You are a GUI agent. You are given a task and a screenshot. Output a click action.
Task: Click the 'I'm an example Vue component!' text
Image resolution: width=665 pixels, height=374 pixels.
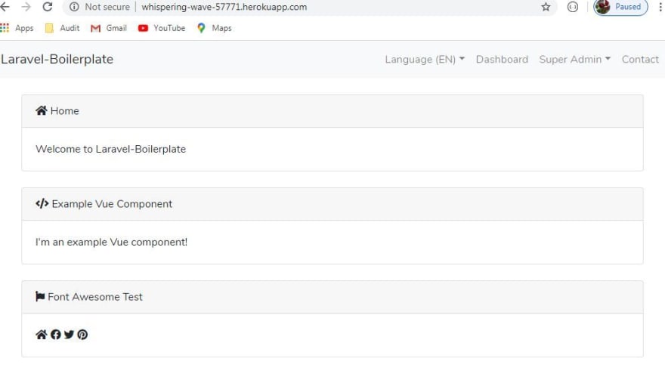111,242
